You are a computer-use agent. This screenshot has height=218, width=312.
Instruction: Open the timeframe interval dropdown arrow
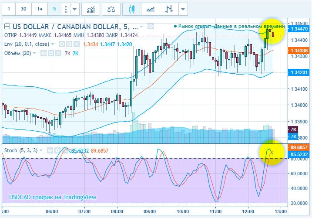[x=76, y=9]
